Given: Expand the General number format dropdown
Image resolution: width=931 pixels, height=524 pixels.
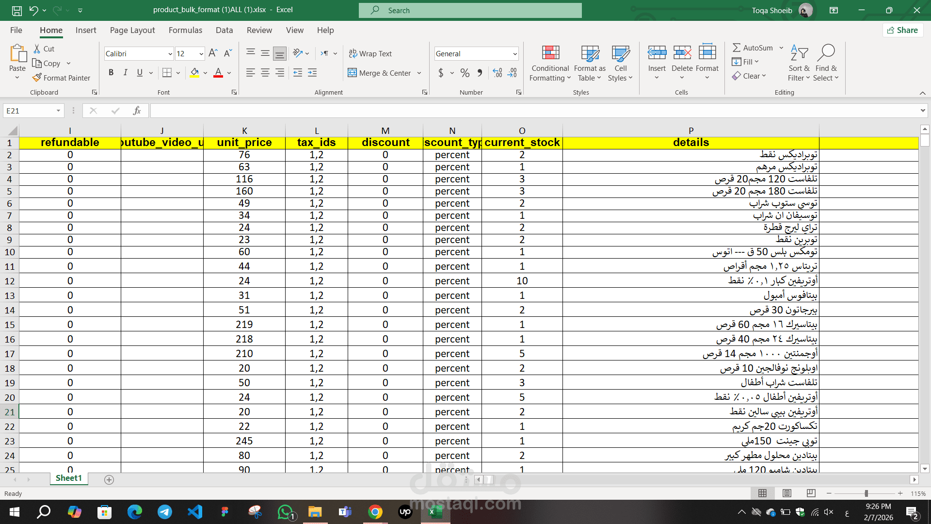Looking at the screenshot, I should [x=514, y=54].
